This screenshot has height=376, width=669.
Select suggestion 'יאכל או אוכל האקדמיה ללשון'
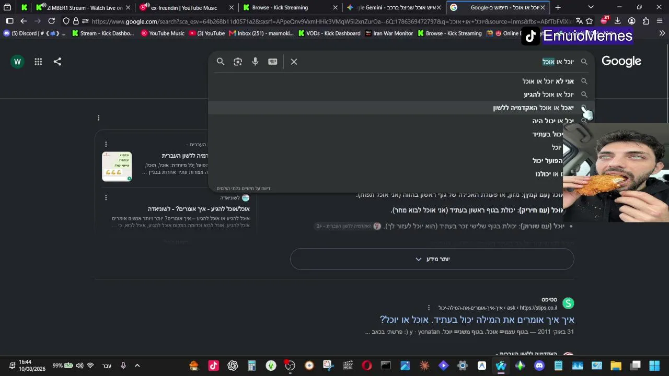click(x=401, y=108)
